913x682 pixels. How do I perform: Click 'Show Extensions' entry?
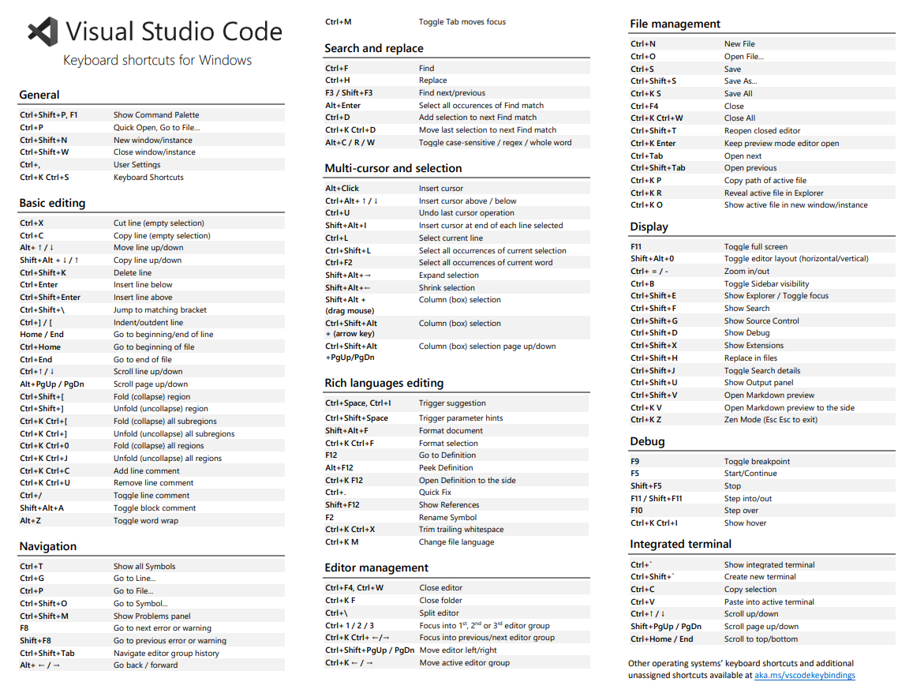(754, 346)
